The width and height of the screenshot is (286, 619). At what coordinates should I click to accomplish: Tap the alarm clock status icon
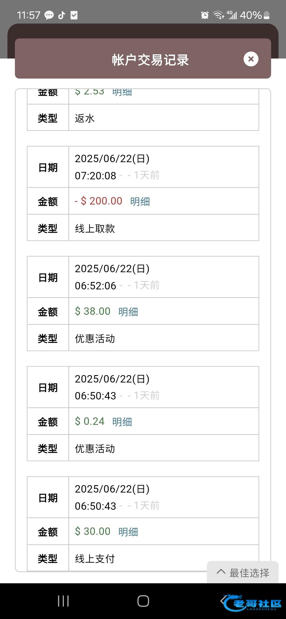click(205, 15)
